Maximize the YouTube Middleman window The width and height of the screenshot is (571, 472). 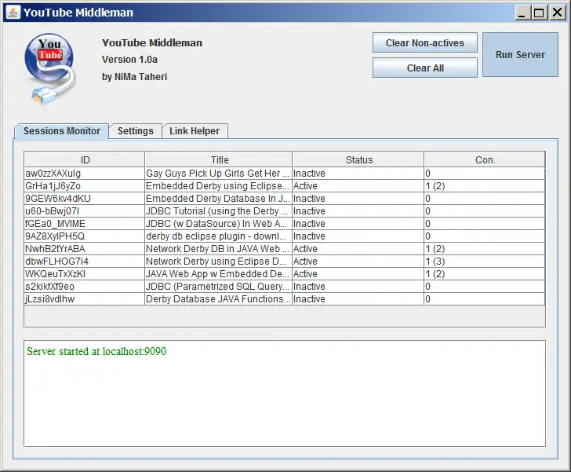coord(539,13)
